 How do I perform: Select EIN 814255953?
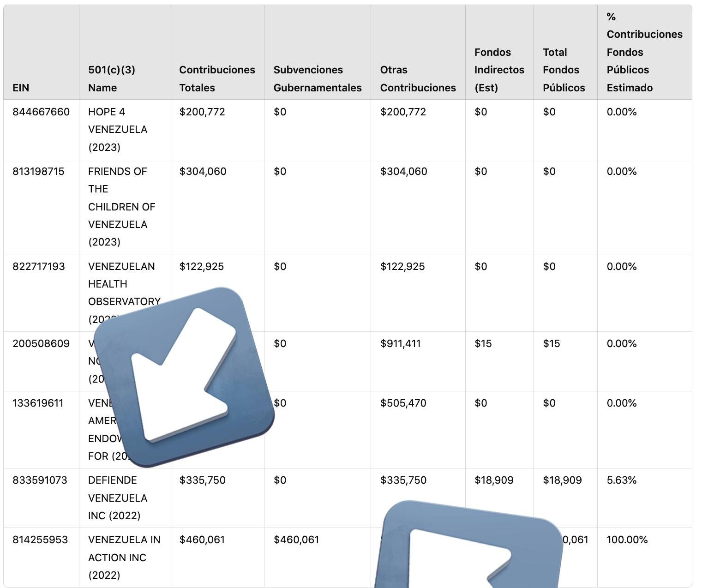pos(40,540)
